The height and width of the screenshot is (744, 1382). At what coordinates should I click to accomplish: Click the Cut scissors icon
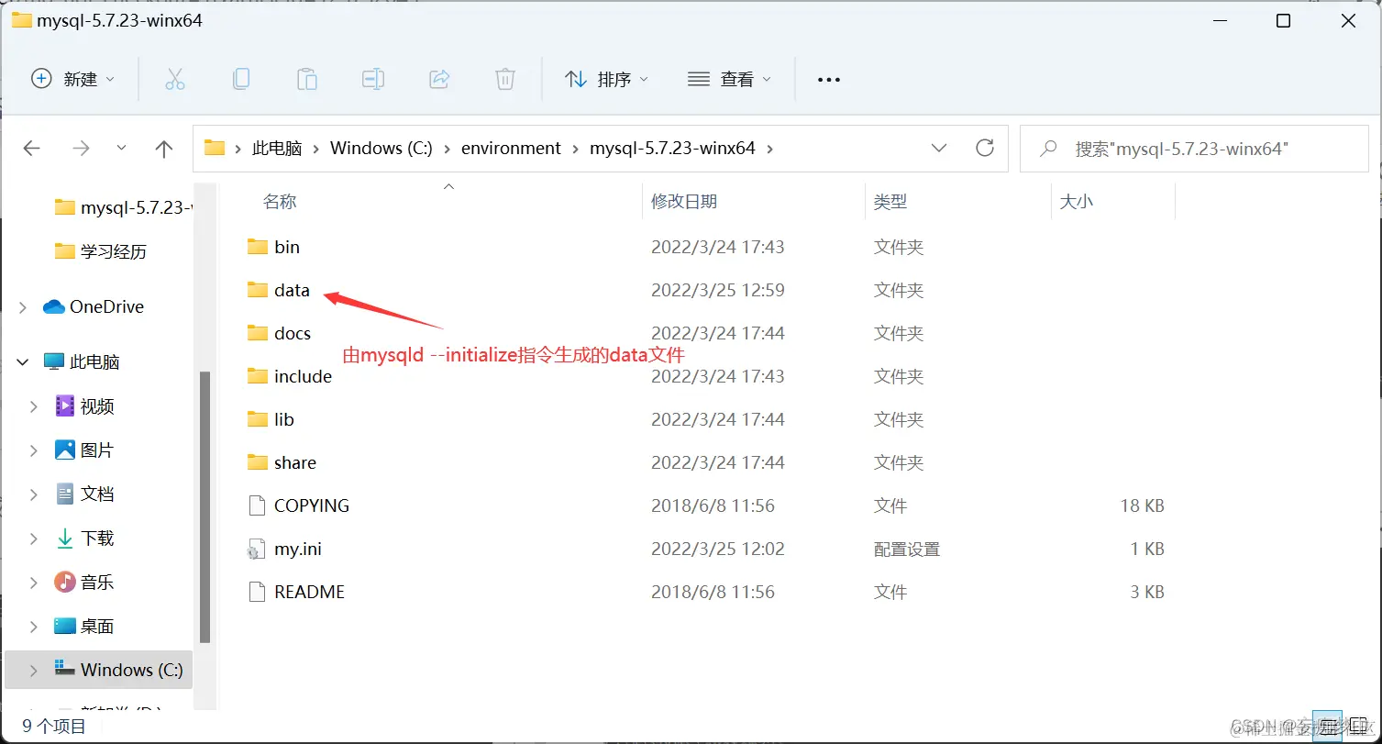[174, 79]
